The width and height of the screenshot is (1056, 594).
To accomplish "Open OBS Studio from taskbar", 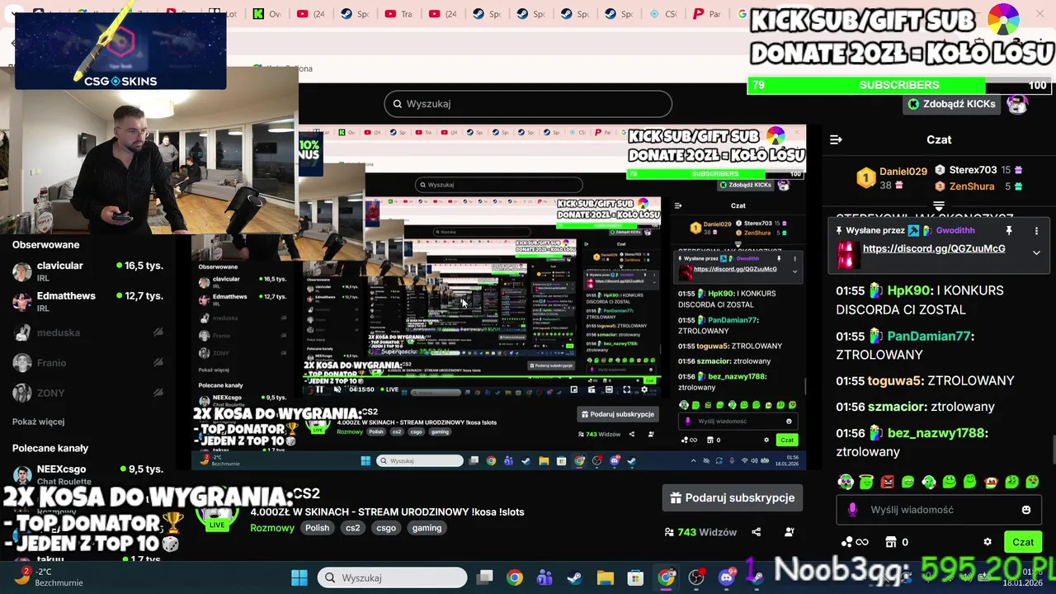I will (x=696, y=577).
